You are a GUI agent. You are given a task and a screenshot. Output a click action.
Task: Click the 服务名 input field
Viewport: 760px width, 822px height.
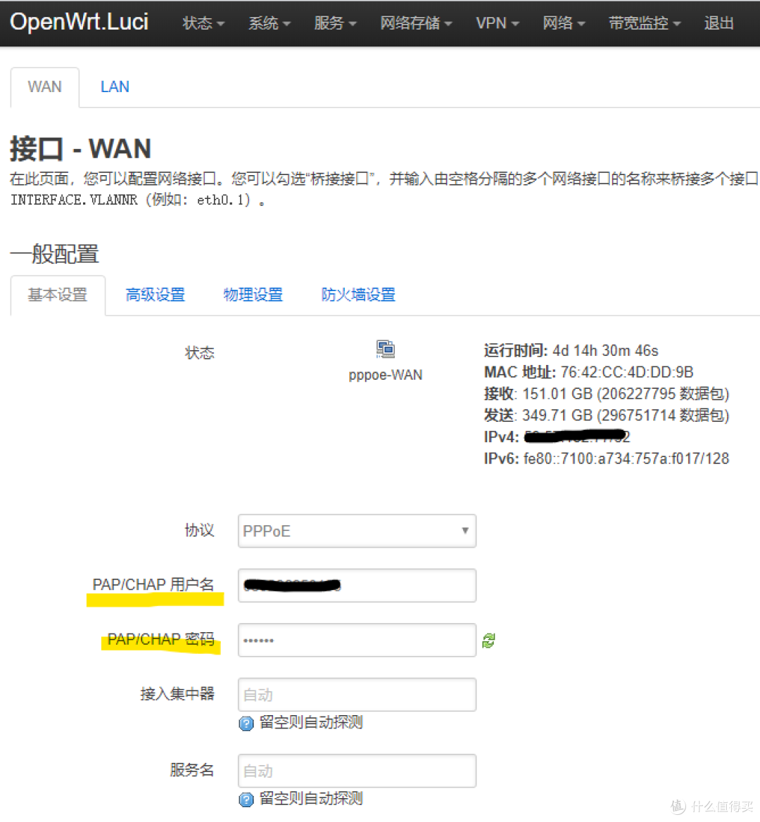coord(357,771)
